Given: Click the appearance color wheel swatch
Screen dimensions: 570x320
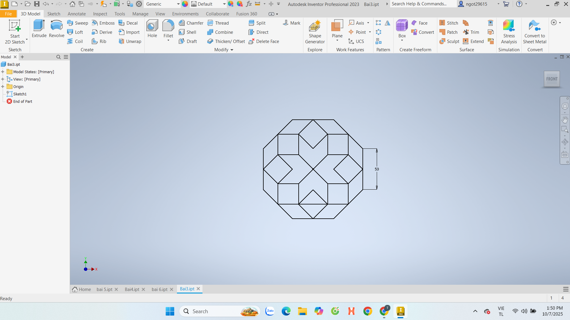Looking at the screenshot, I should (185, 4).
